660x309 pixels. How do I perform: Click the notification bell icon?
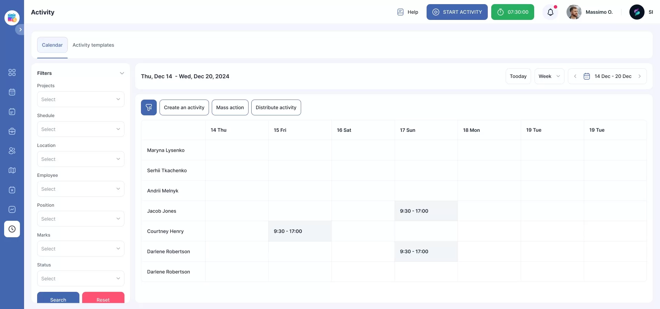550,12
